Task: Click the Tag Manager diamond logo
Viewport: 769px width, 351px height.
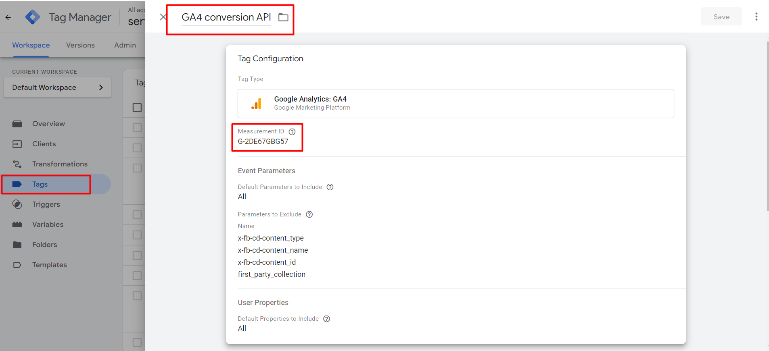Action: [x=33, y=17]
